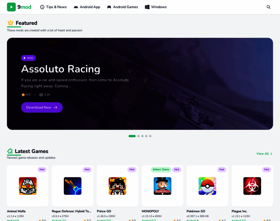Open the Plague Inc. biohazard icon
The width and height of the screenshot is (280, 221).
click(x=252, y=186)
